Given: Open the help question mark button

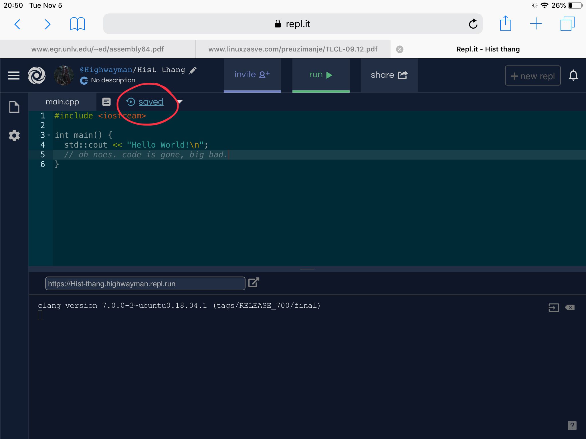Looking at the screenshot, I should tap(572, 426).
